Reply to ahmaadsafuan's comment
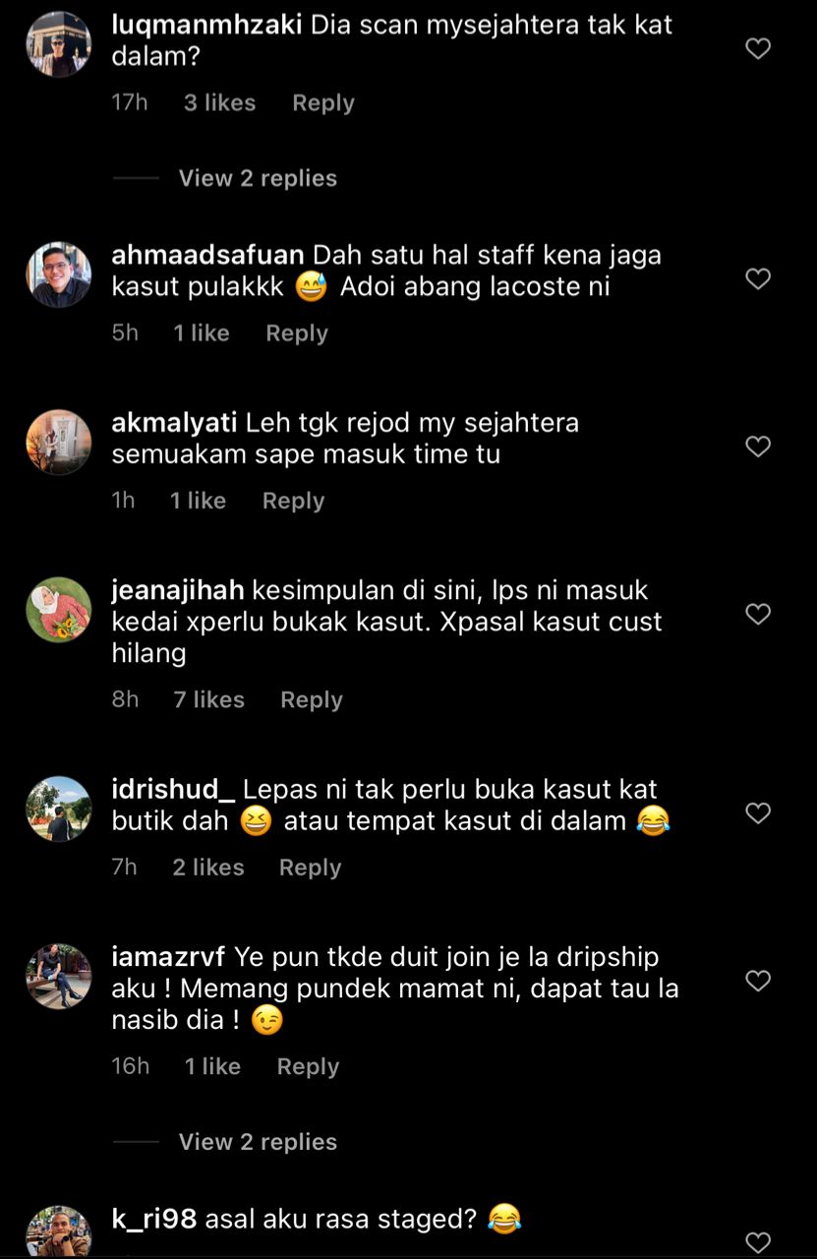The image size is (817, 1259). click(297, 333)
